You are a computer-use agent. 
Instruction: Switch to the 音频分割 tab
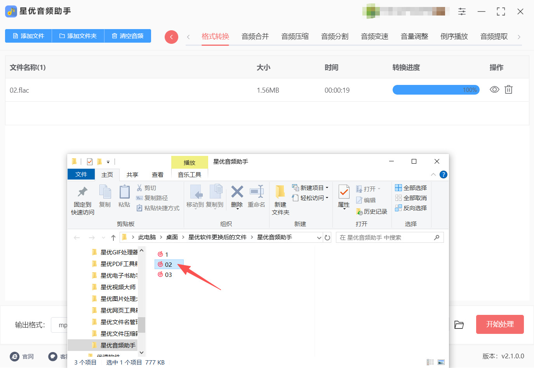335,36
